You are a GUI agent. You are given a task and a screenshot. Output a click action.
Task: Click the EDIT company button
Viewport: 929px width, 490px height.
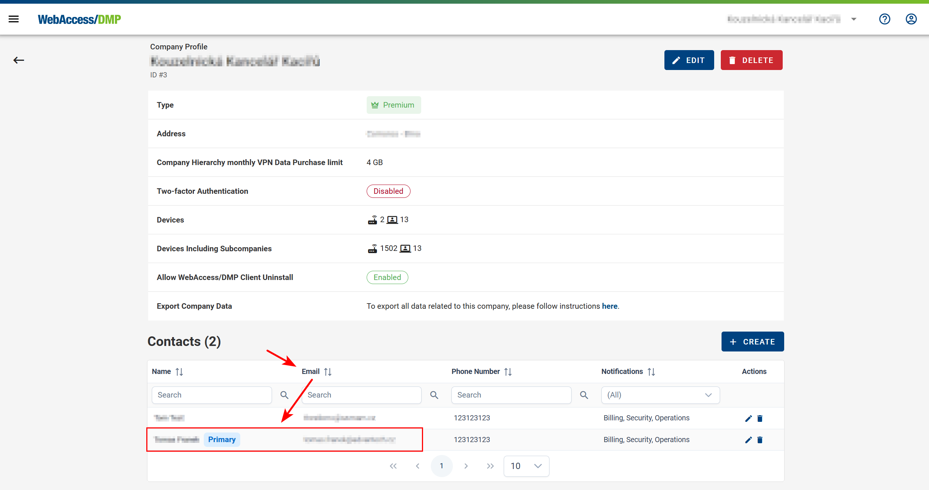(x=689, y=60)
